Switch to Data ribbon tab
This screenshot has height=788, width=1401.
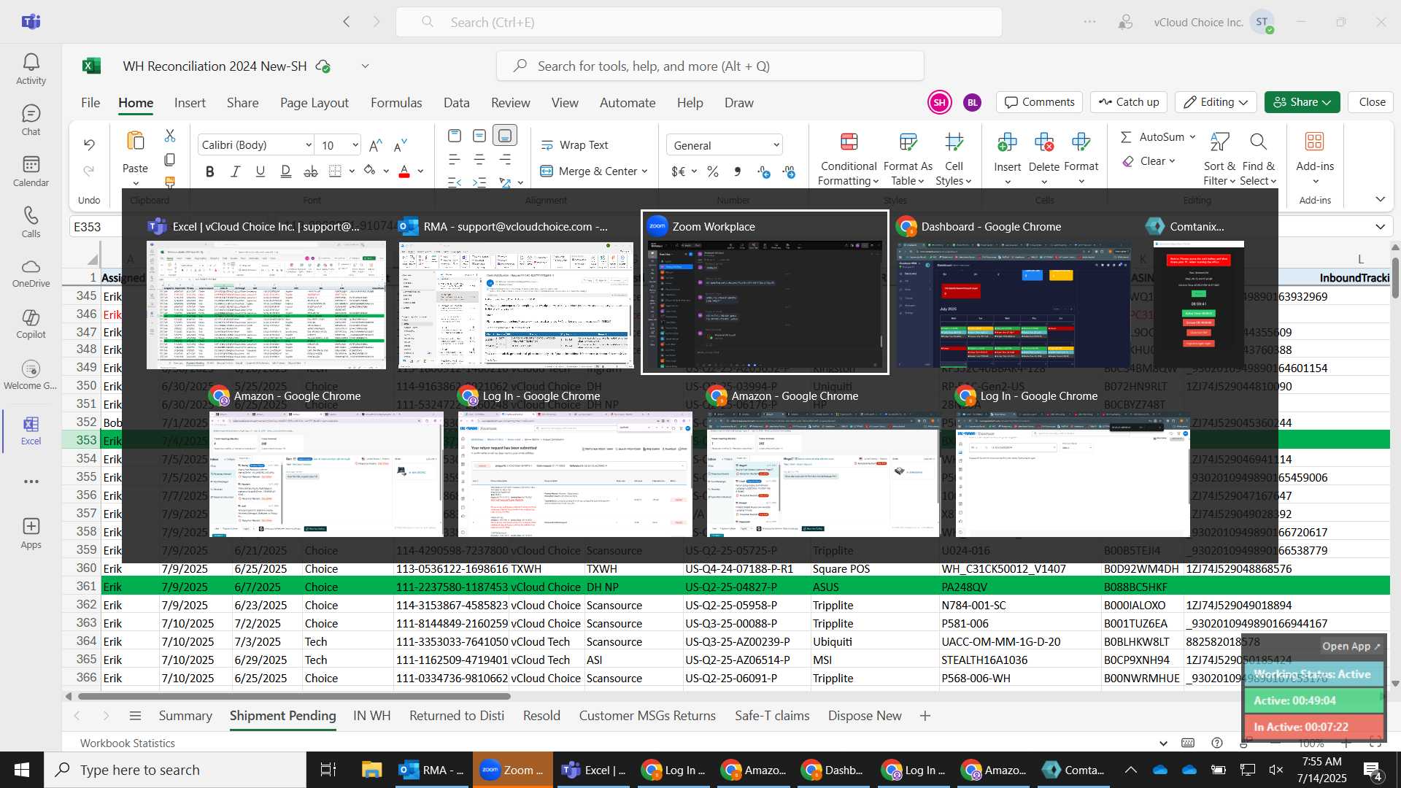[457, 103]
